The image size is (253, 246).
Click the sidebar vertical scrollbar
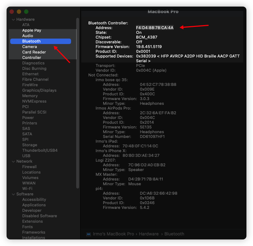coord(78,103)
